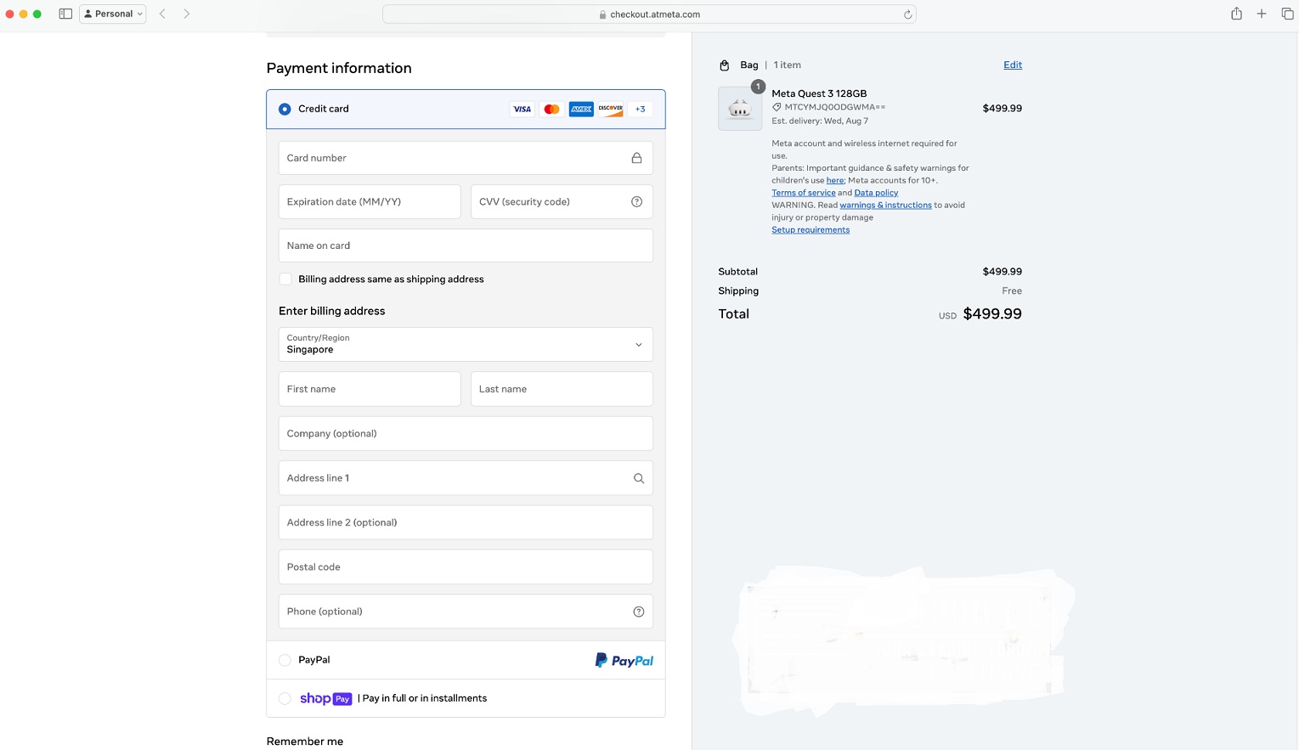Screen dimensions: 1299x750
Task: Reload the checkout page
Action: coord(907,14)
